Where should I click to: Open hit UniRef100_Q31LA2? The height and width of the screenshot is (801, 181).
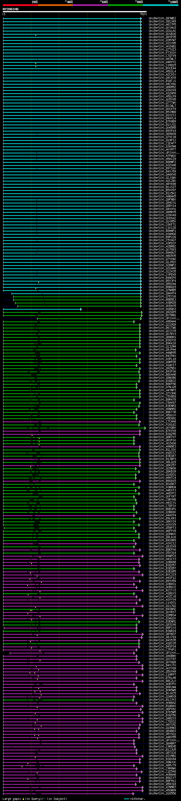point(162,31)
